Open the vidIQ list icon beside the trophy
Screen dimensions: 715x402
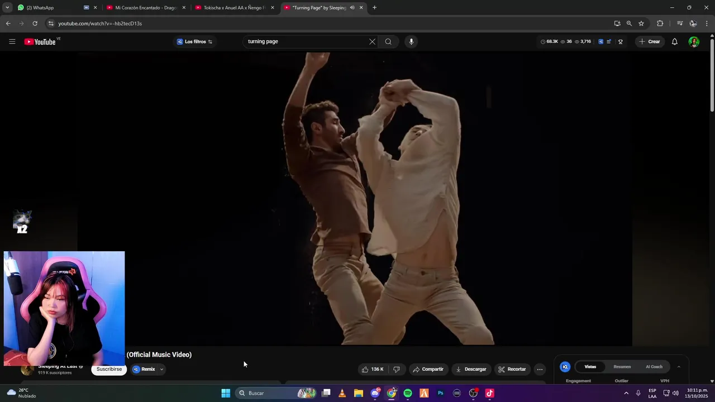point(609,42)
